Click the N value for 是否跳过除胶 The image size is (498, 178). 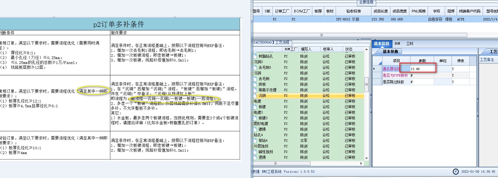coord(422,82)
